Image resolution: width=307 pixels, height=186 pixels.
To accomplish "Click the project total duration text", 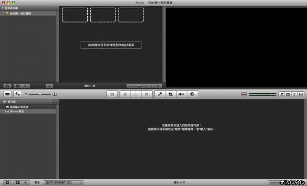I will click(x=90, y=86).
